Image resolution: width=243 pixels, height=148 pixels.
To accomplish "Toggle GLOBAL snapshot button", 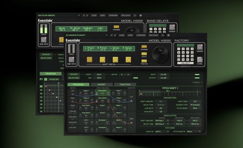I will coord(200,60).
